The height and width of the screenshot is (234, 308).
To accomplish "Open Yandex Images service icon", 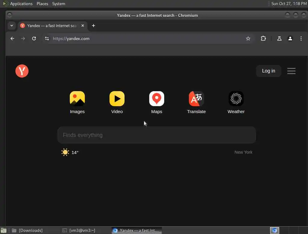I will coord(77,98).
